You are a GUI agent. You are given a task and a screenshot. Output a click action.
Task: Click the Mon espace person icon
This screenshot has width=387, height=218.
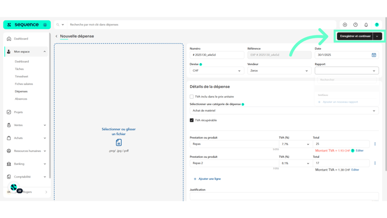9,52
